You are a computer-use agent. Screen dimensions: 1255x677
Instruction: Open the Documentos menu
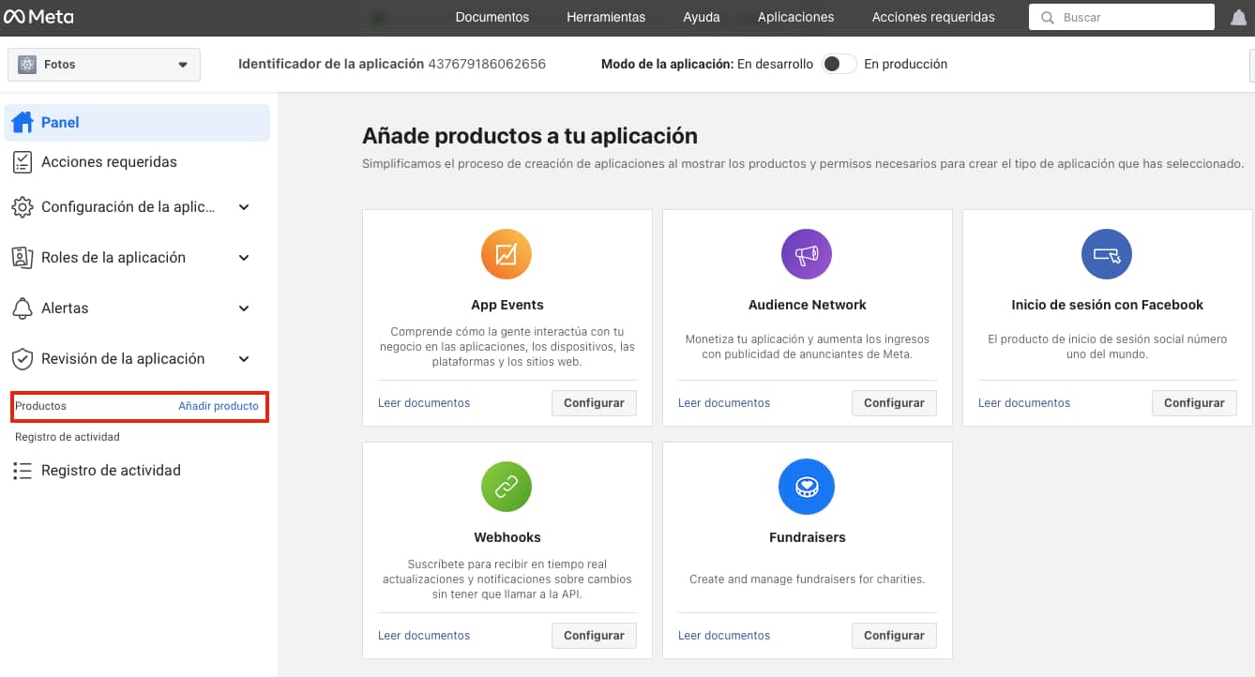(492, 17)
